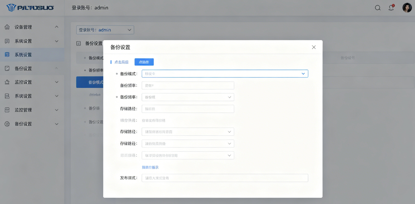Open the second 存储路径 dropdown above last select
The image size is (415, 204).
[x=188, y=143]
